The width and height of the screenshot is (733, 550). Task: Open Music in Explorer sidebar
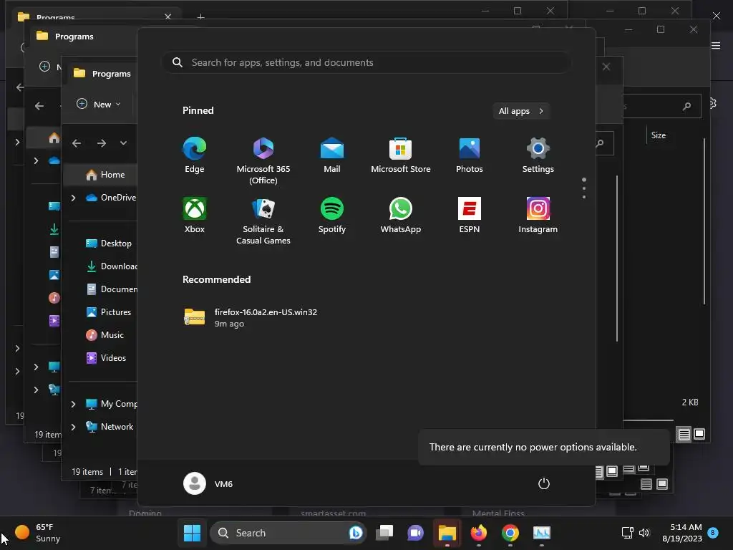click(x=105, y=335)
